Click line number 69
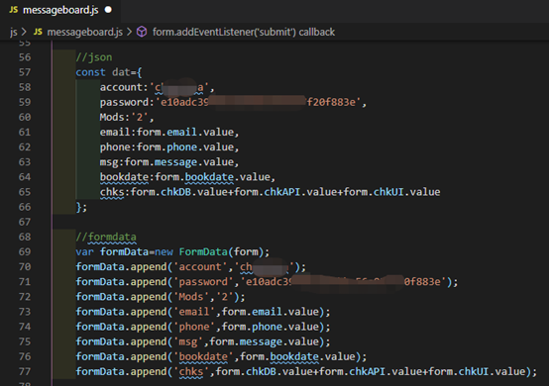This screenshot has width=549, height=386. [25, 251]
